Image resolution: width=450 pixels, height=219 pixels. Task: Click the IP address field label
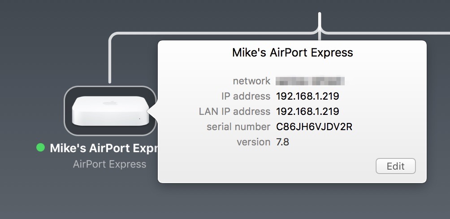coord(246,96)
